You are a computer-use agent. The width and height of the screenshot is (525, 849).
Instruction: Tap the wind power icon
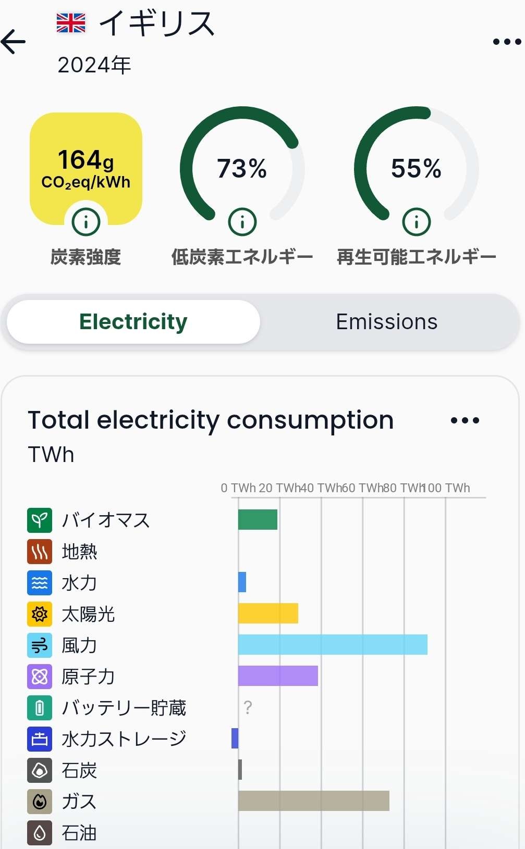tap(40, 645)
